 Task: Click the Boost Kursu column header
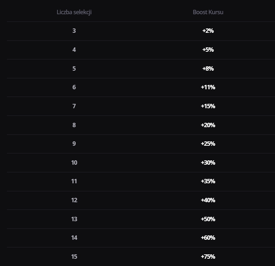208,12
